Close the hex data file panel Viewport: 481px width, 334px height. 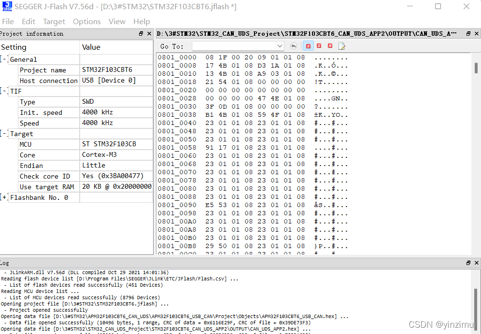(x=477, y=34)
